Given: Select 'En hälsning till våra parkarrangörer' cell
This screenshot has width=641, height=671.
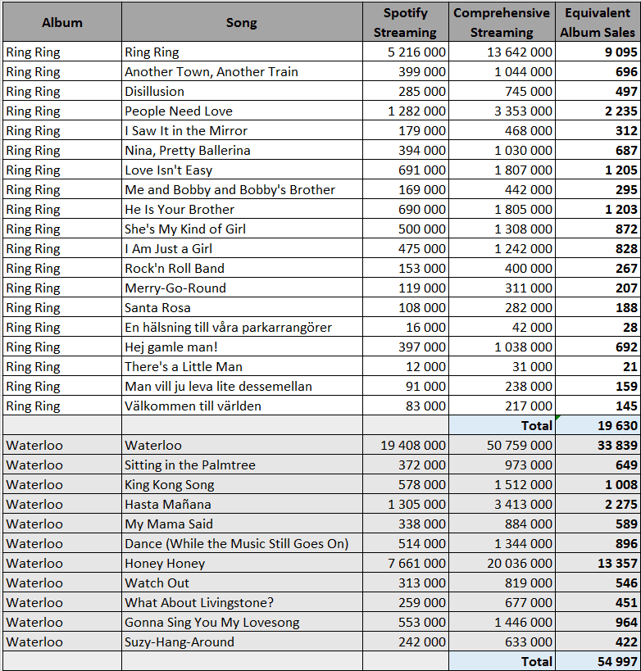Looking at the screenshot, I should pos(242,328).
